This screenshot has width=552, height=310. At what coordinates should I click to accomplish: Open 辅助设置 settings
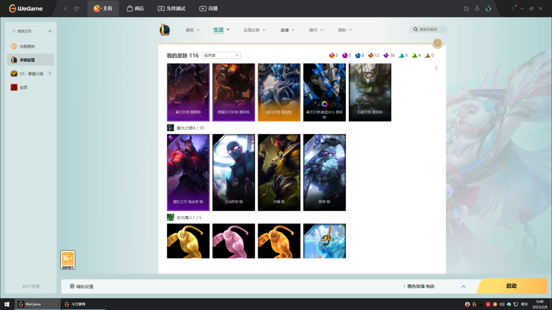[x=82, y=287]
